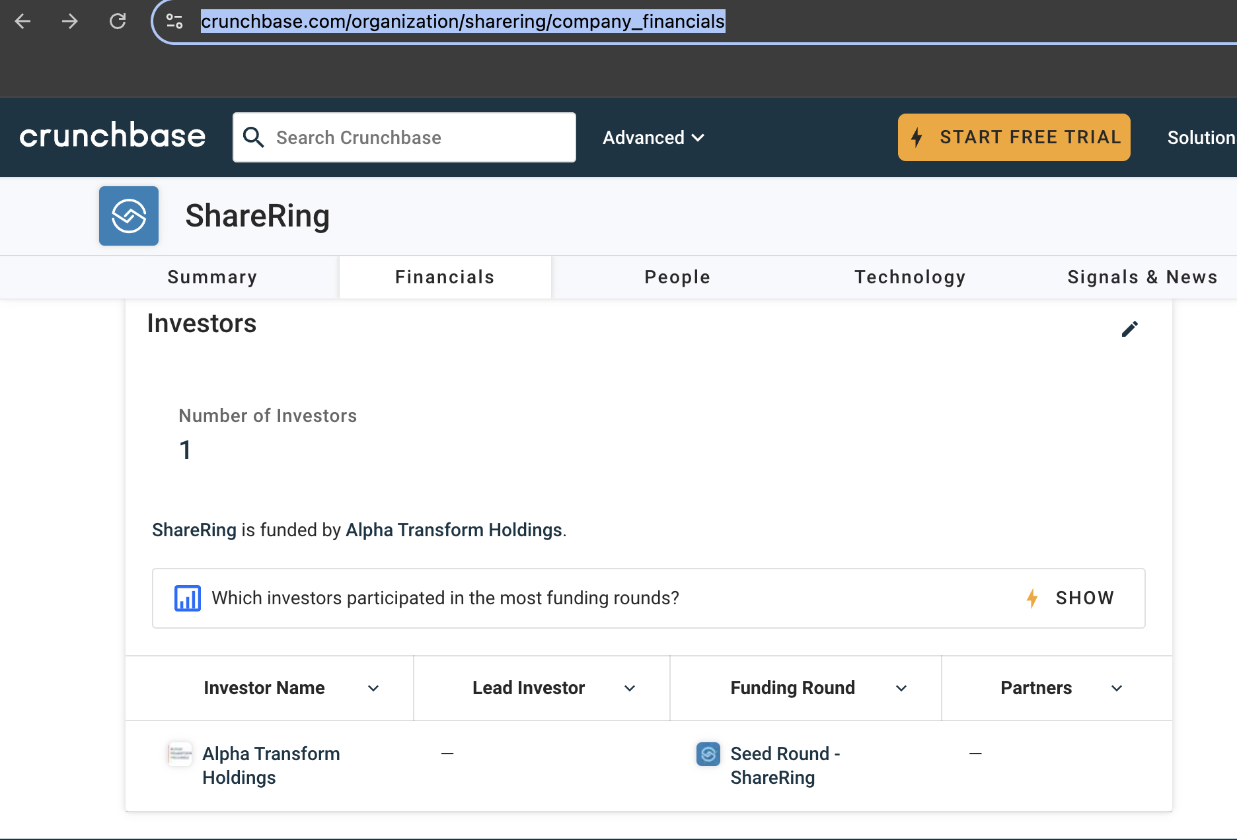Open ShareRing link in funding sentence
The width and height of the screenshot is (1237, 840).
(x=194, y=530)
